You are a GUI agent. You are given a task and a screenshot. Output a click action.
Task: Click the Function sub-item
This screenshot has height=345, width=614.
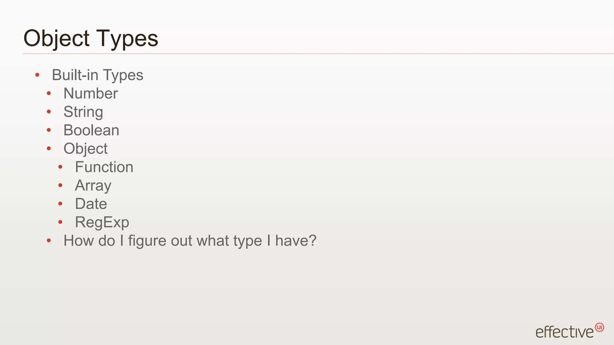[104, 167]
